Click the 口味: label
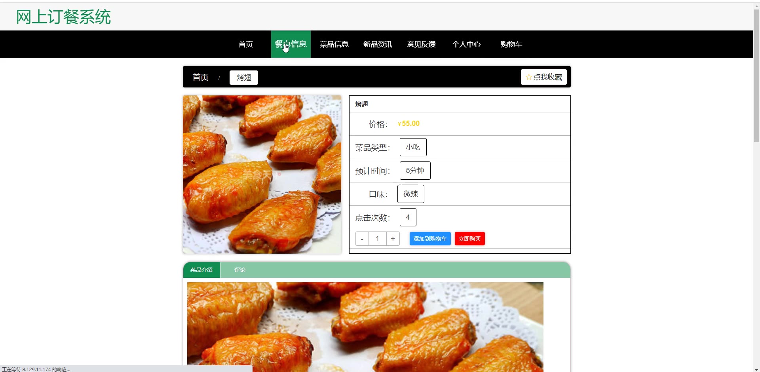Screen dimensions: 760x372 (378, 194)
